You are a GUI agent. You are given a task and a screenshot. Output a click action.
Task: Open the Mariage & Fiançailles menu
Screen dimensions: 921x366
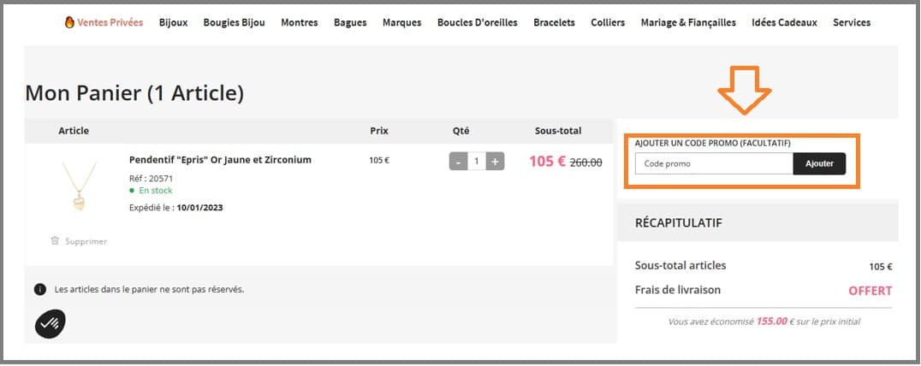pos(688,23)
